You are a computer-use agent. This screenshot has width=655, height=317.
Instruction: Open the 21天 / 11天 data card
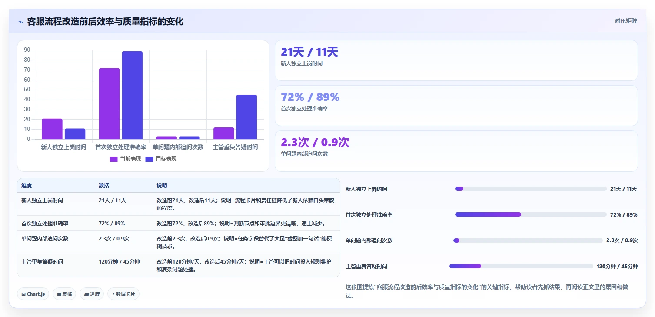(x=456, y=60)
